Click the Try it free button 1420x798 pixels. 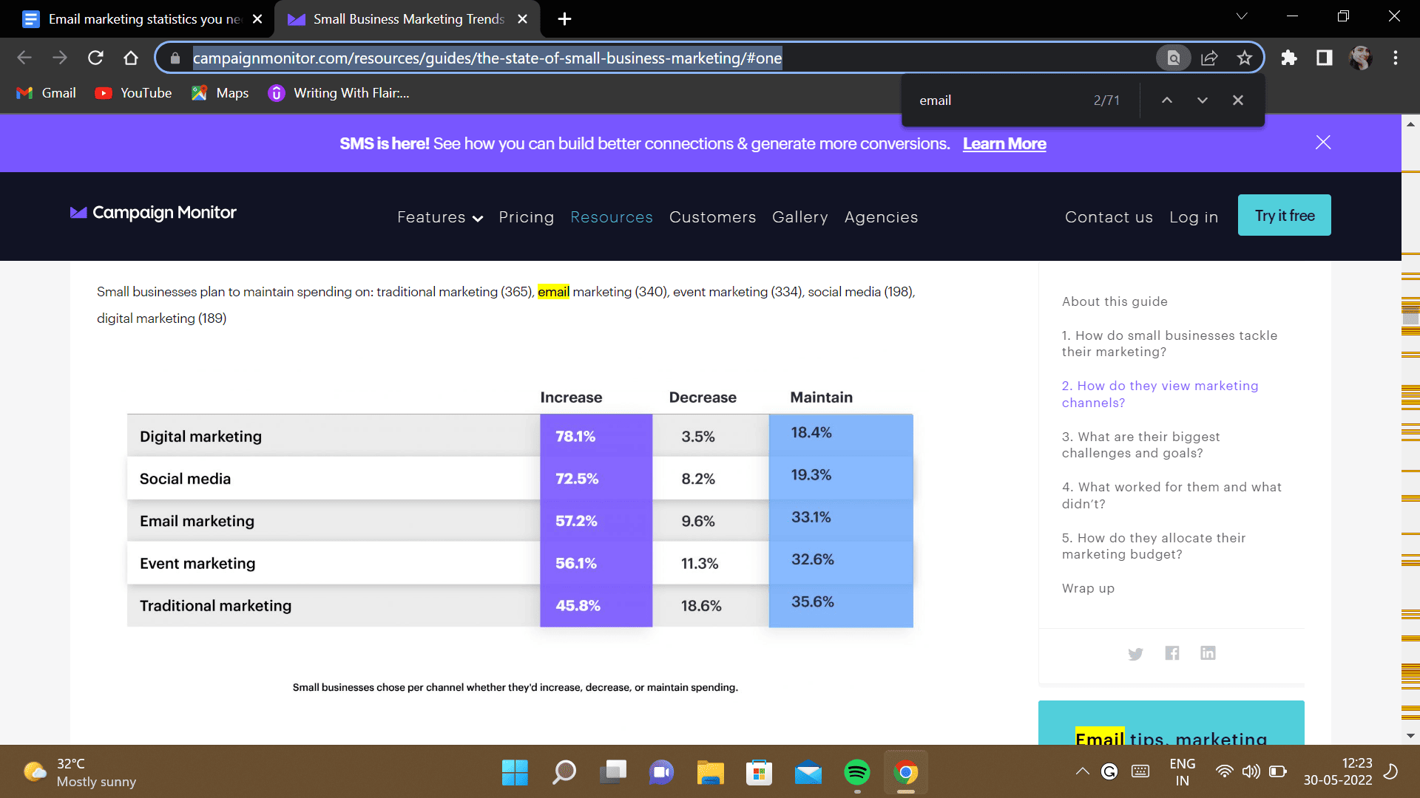pos(1284,216)
